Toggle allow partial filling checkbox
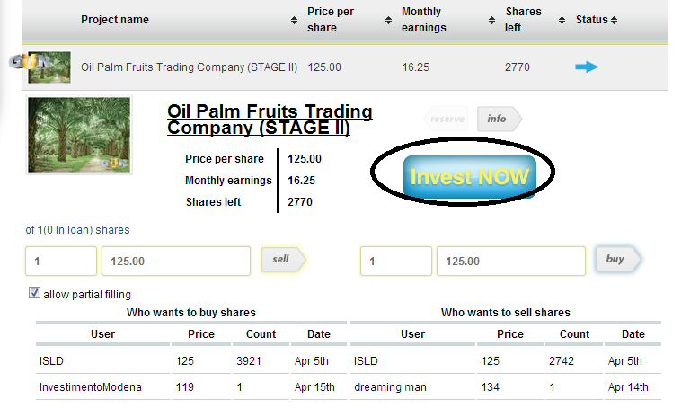This screenshot has width=699, height=408. click(35, 293)
